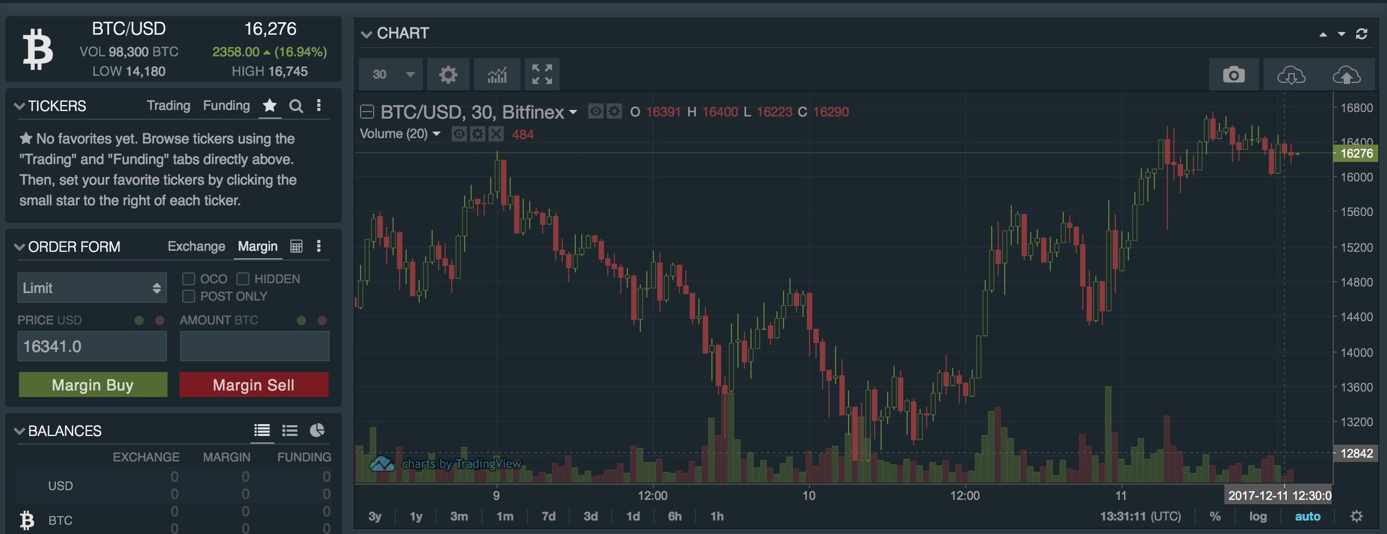The image size is (1387, 534).
Task: Click the Bitcoin icon beside BTC balance
Action: 27,520
